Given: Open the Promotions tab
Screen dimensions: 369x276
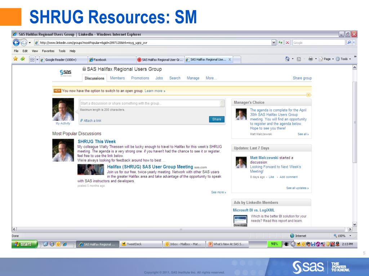Looking at the screenshot, I should (x=140, y=78).
